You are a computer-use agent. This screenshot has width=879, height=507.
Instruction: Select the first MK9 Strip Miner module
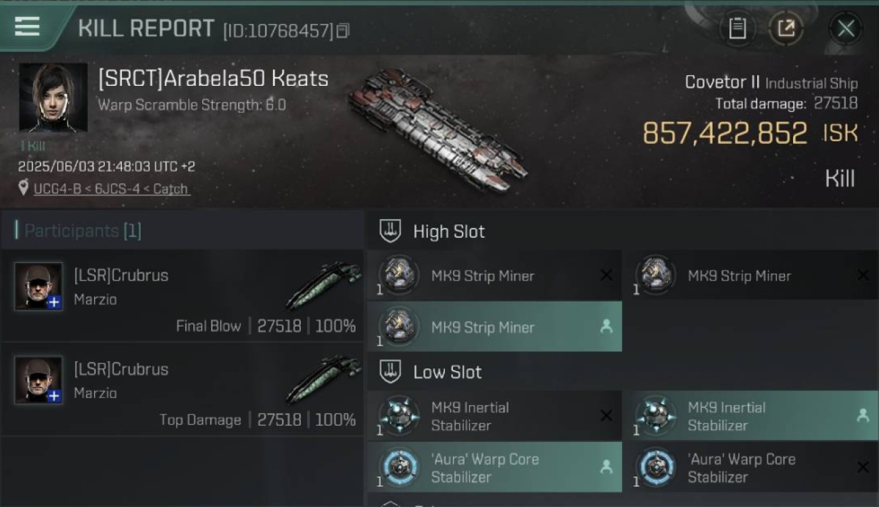(495, 275)
